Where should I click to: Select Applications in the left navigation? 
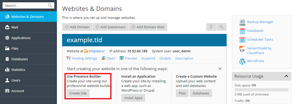pyautogui.click(x=21, y=38)
